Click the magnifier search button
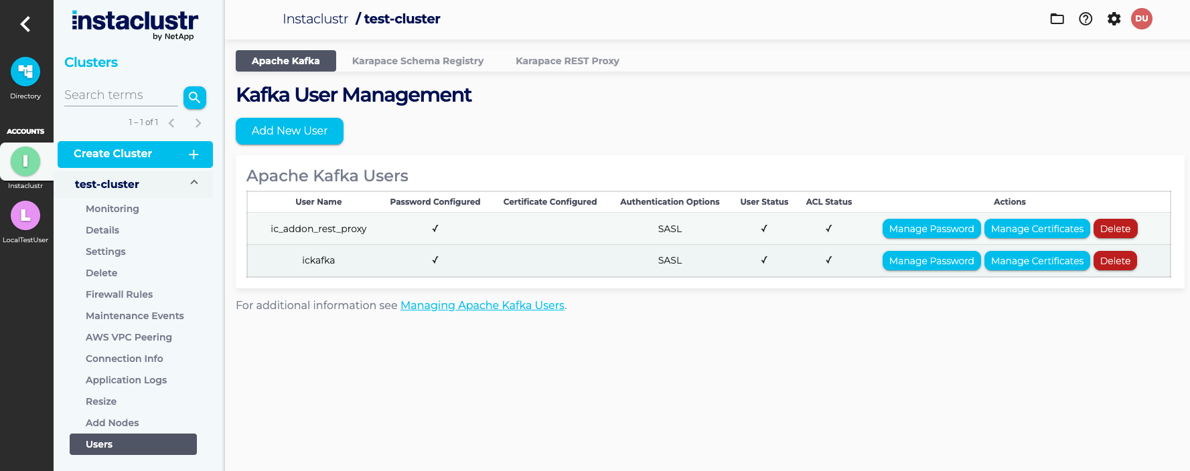The height and width of the screenshot is (471, 1190). tap(194, 98)
